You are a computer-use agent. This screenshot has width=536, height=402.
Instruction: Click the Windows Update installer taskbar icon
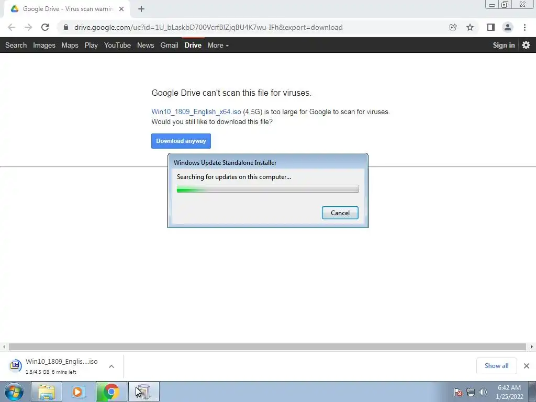click(x=144, y=392)
